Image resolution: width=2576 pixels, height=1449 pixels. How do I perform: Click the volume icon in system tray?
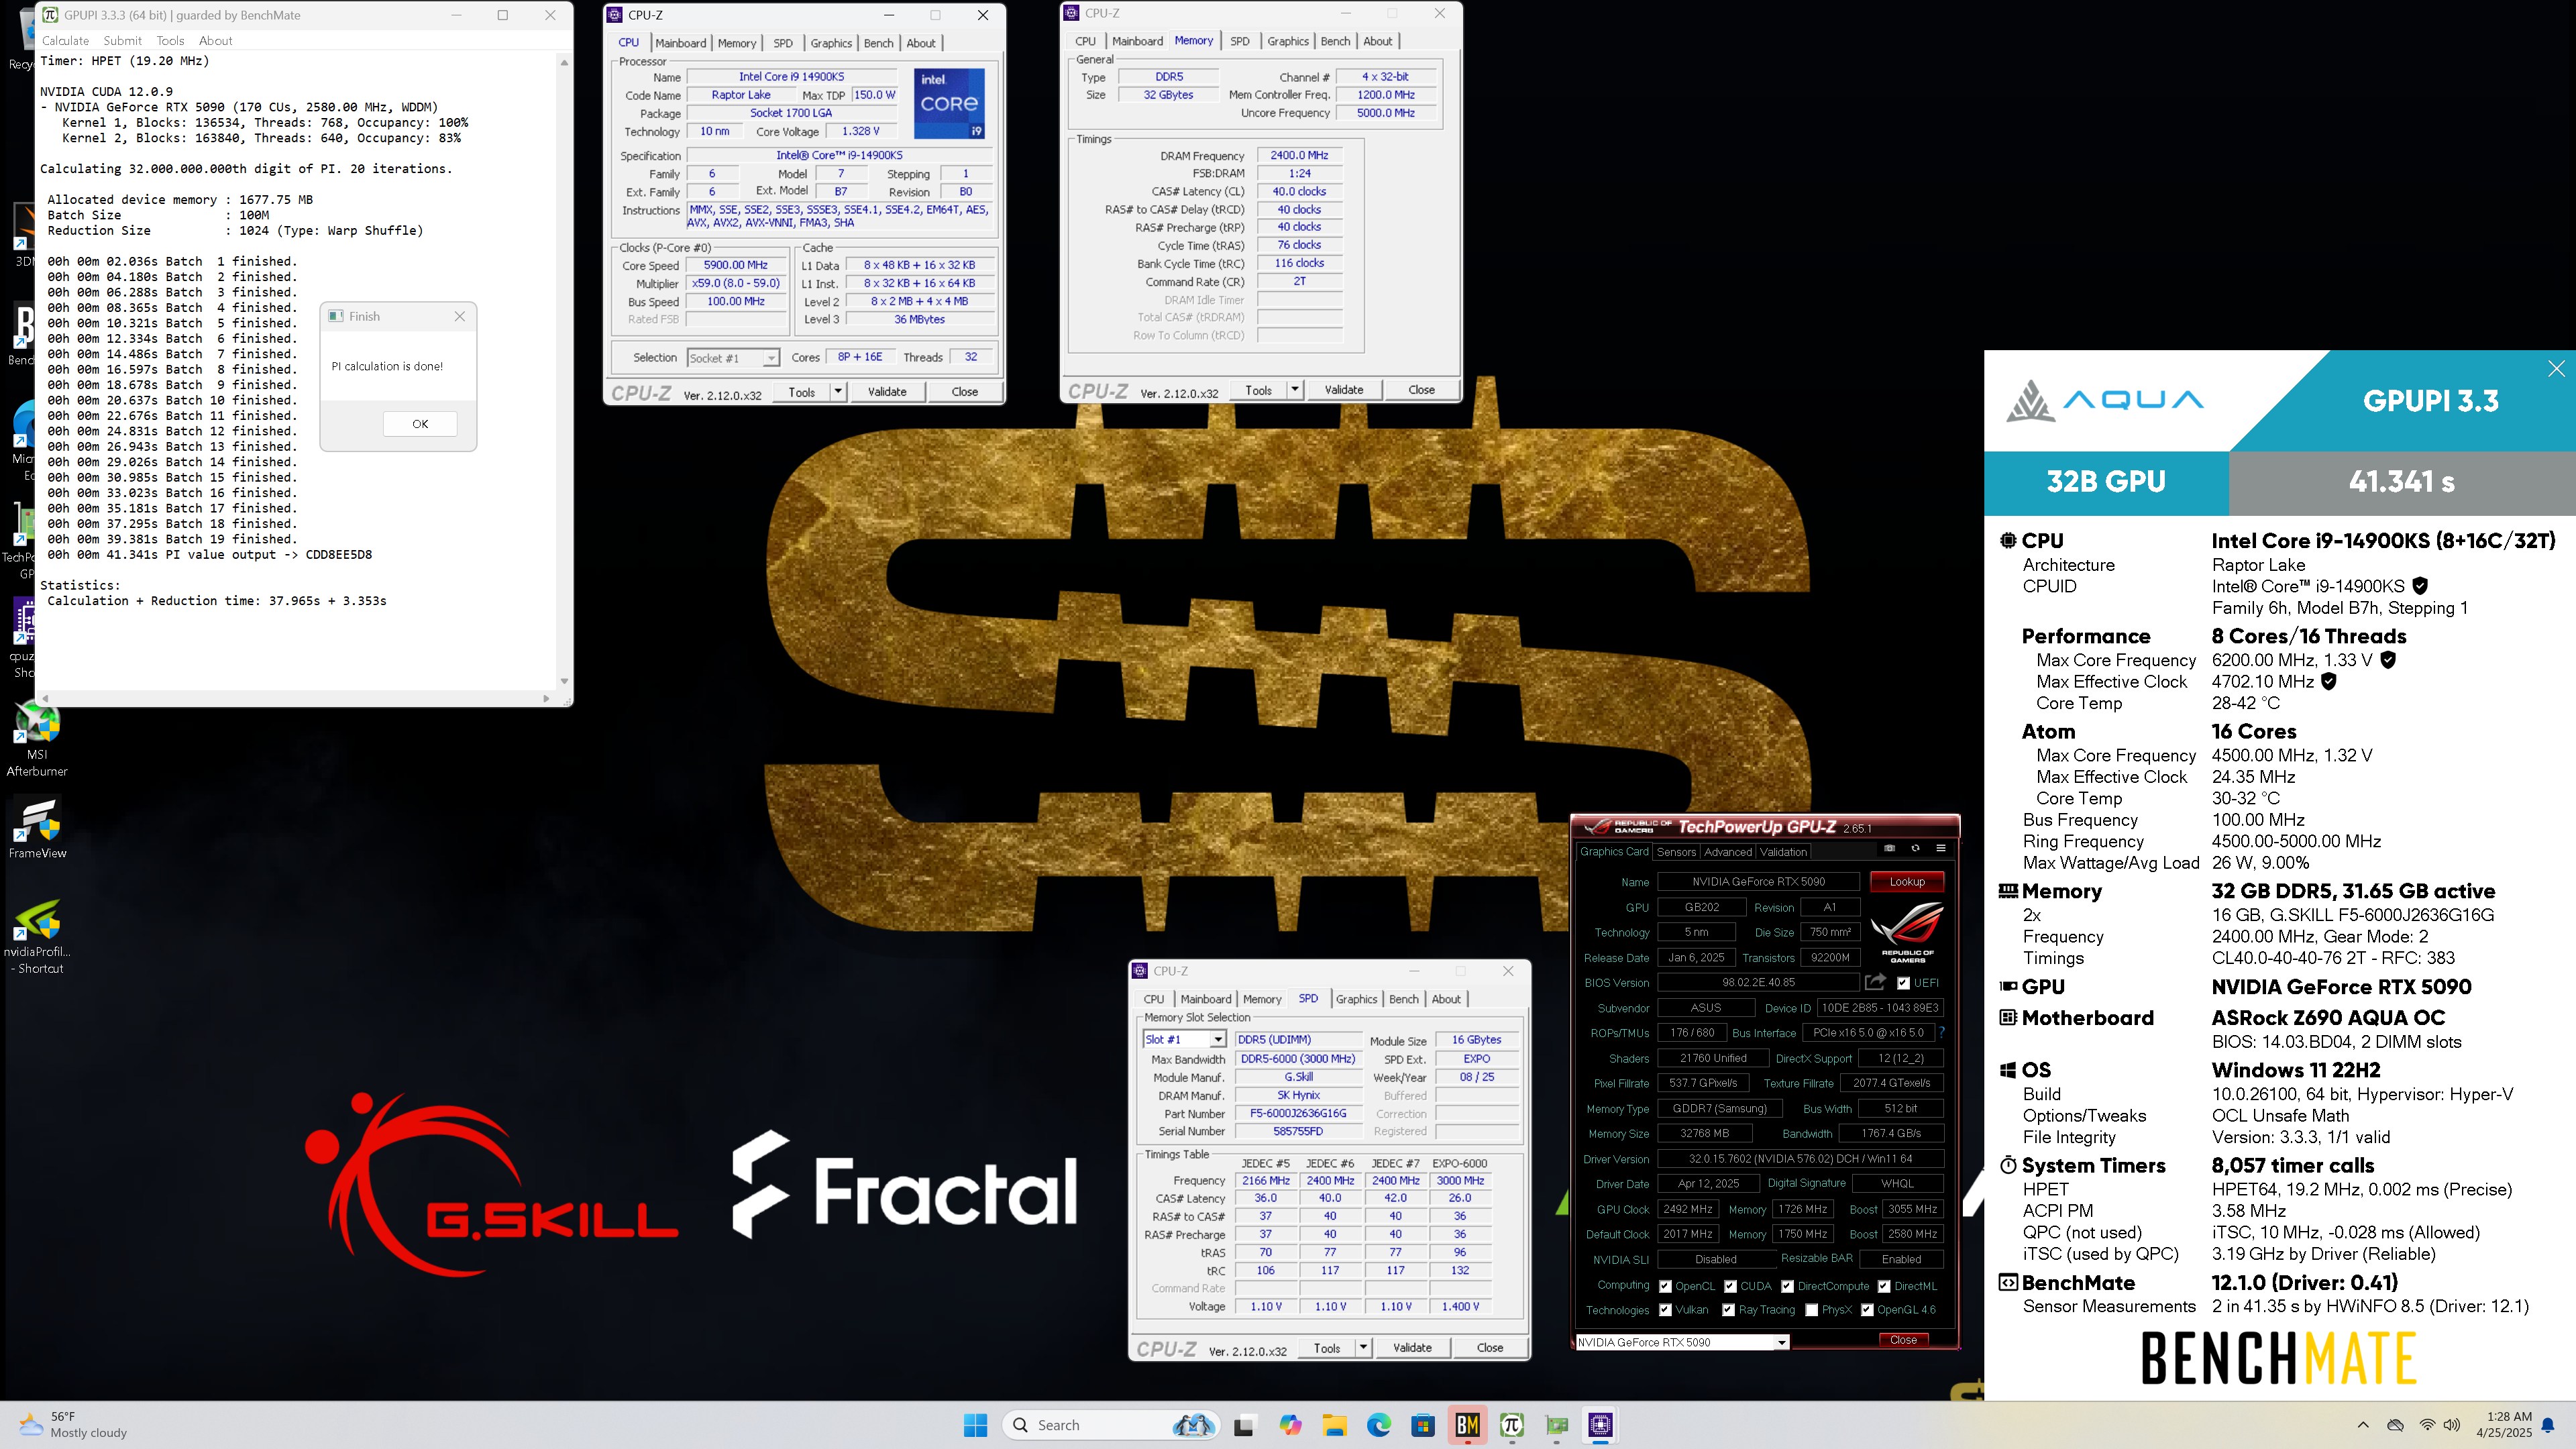tap(2452, 1425)
